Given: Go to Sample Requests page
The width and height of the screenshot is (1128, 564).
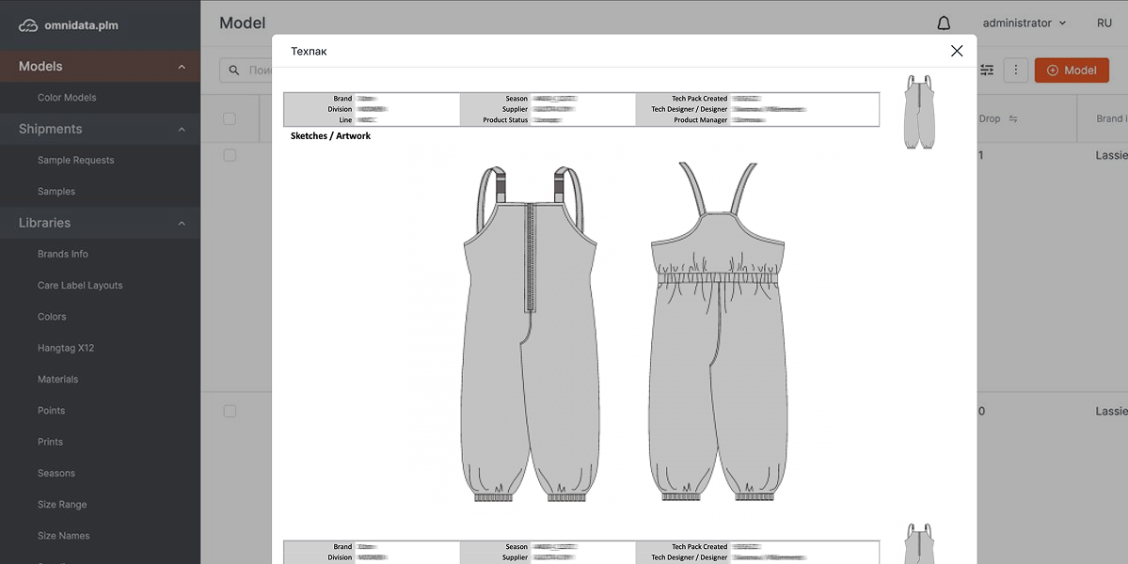Looking at the screenshot, I should click(75, 161).
